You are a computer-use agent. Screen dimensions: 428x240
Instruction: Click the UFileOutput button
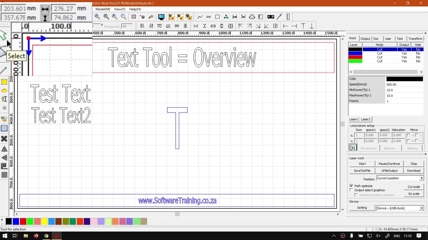pyautogui.click(x=389, y=171)
